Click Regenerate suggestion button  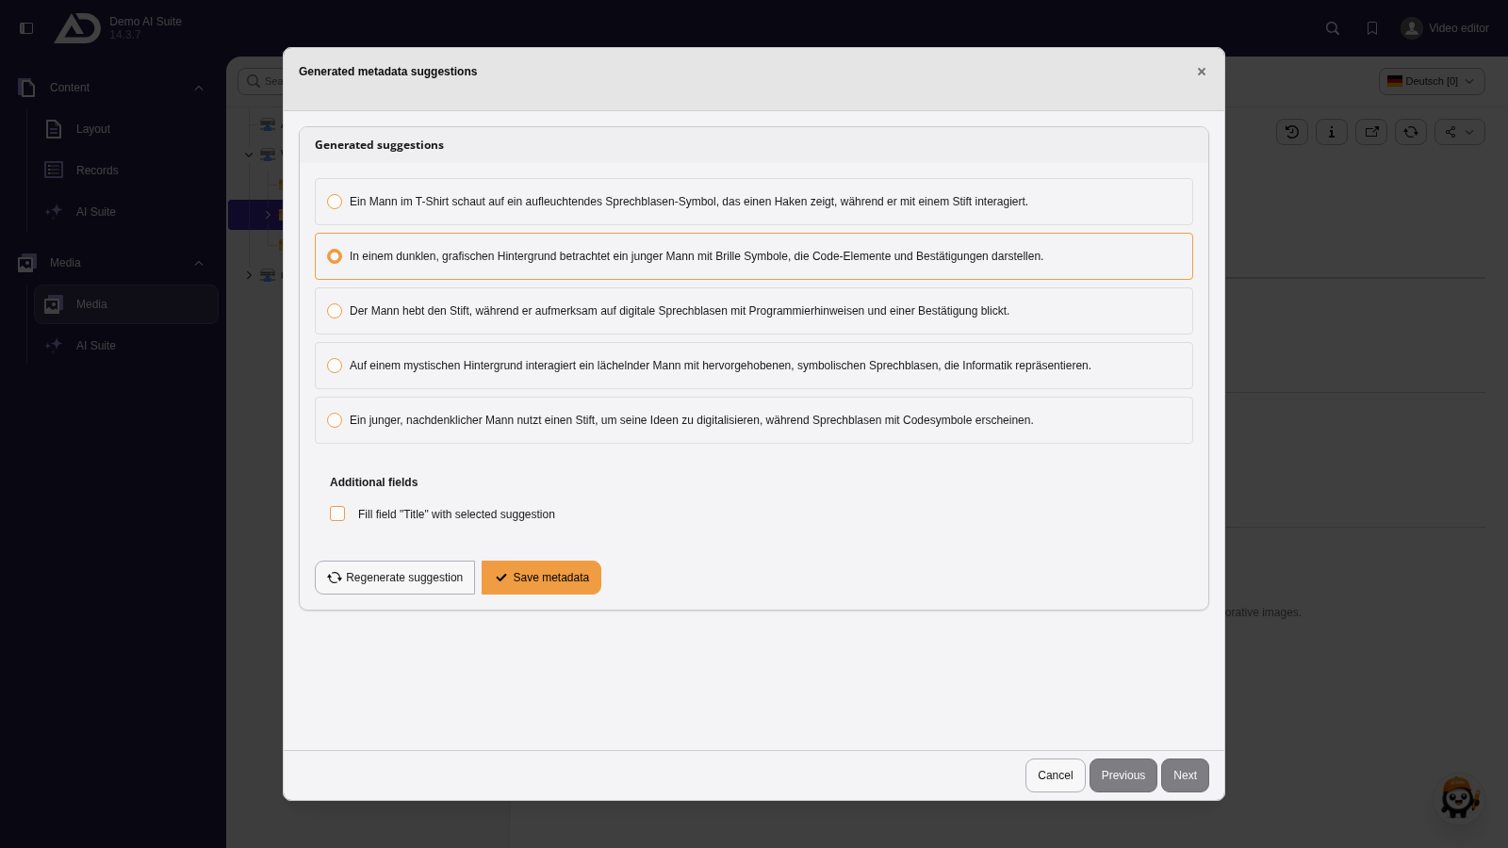coord(395,578)
